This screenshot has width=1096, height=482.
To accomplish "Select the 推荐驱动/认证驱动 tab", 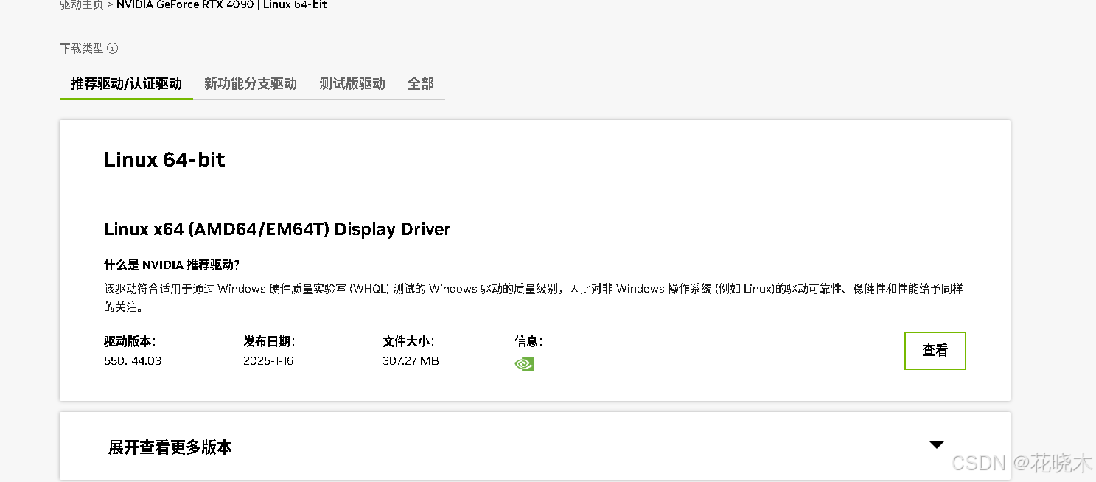I will [x=126, y=83].
